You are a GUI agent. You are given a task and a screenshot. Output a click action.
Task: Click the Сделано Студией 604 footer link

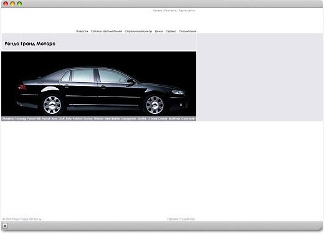[x=181, y=219]
